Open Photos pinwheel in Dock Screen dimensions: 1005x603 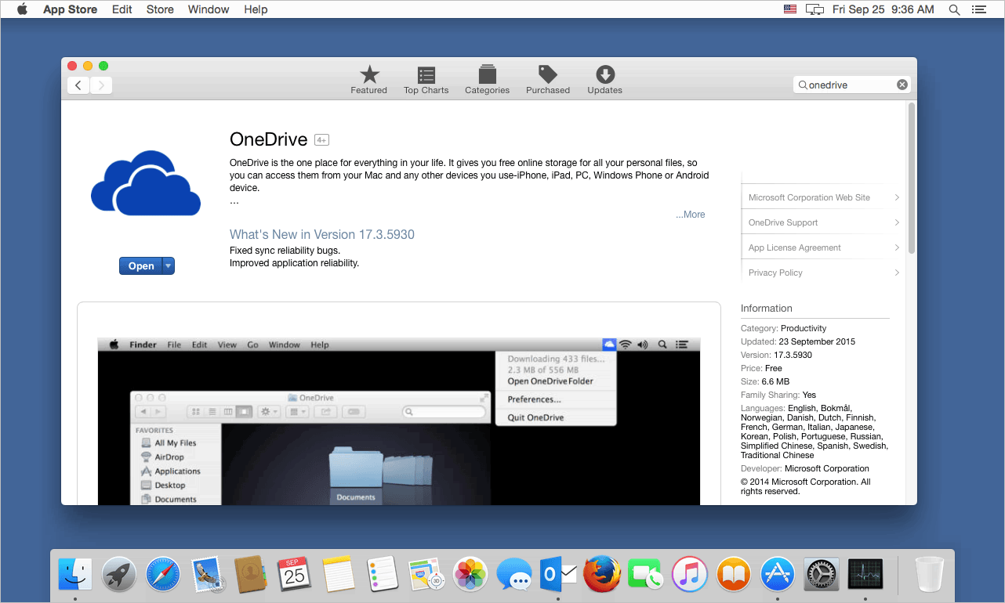(x=471, y=575)
